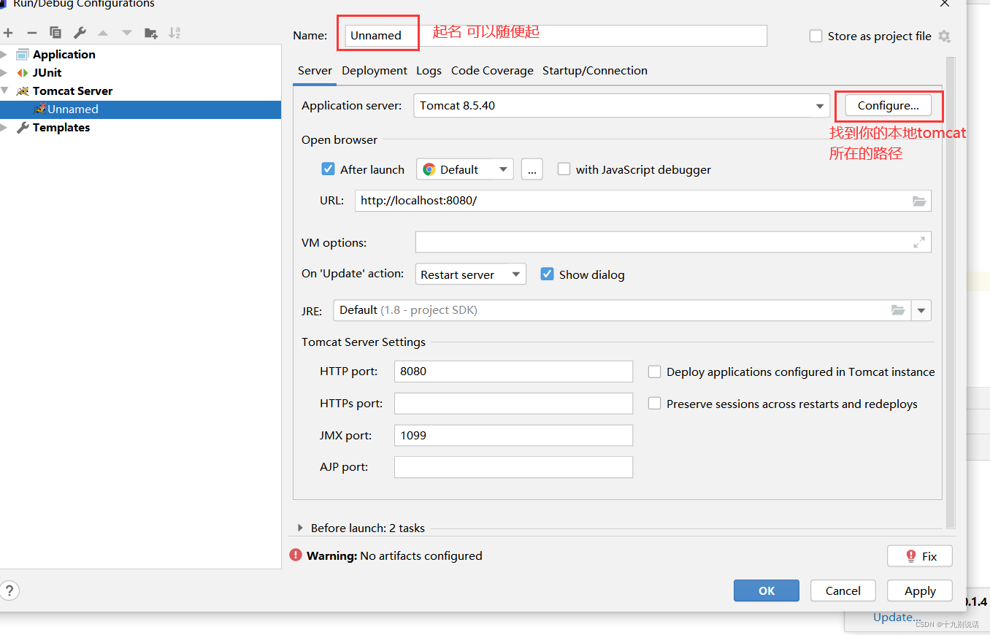Image resolution: width=990 pixels, height=635 pixels.
Task: Add a new configuration with plus icon
Action: click(x=8, y=33)
